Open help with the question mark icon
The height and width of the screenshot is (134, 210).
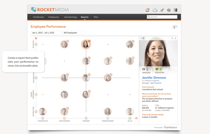coord(169,10)
